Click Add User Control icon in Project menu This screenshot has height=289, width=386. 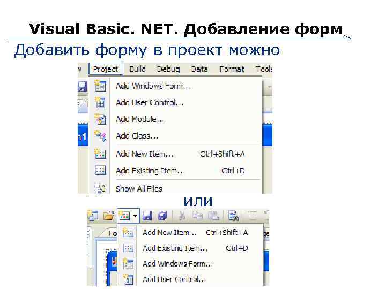pyautogui.click(x=100, y=103)
